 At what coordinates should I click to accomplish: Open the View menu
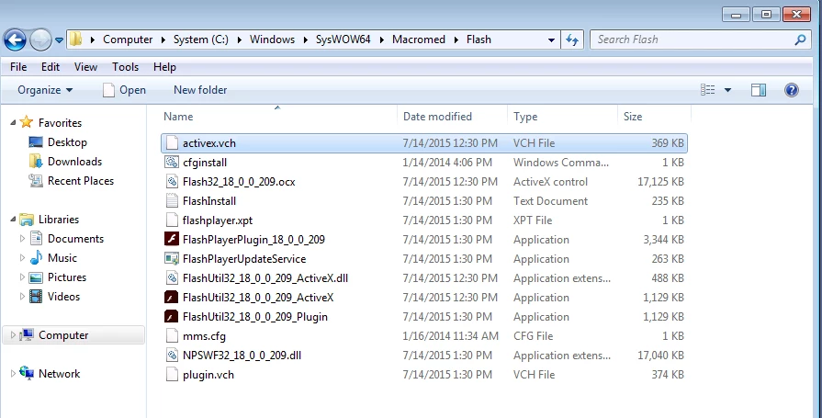[85, 67]
